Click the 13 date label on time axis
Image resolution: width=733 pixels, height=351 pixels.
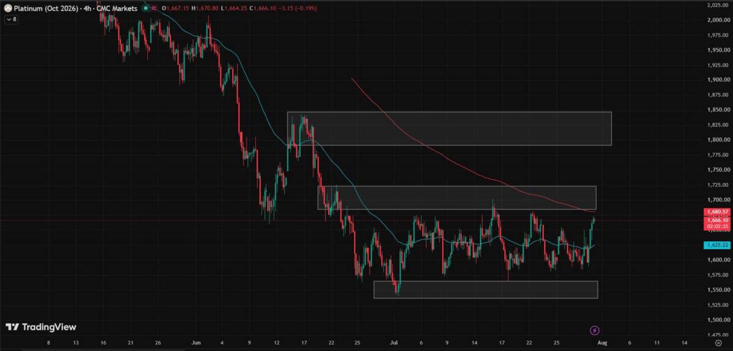point(75,344)
